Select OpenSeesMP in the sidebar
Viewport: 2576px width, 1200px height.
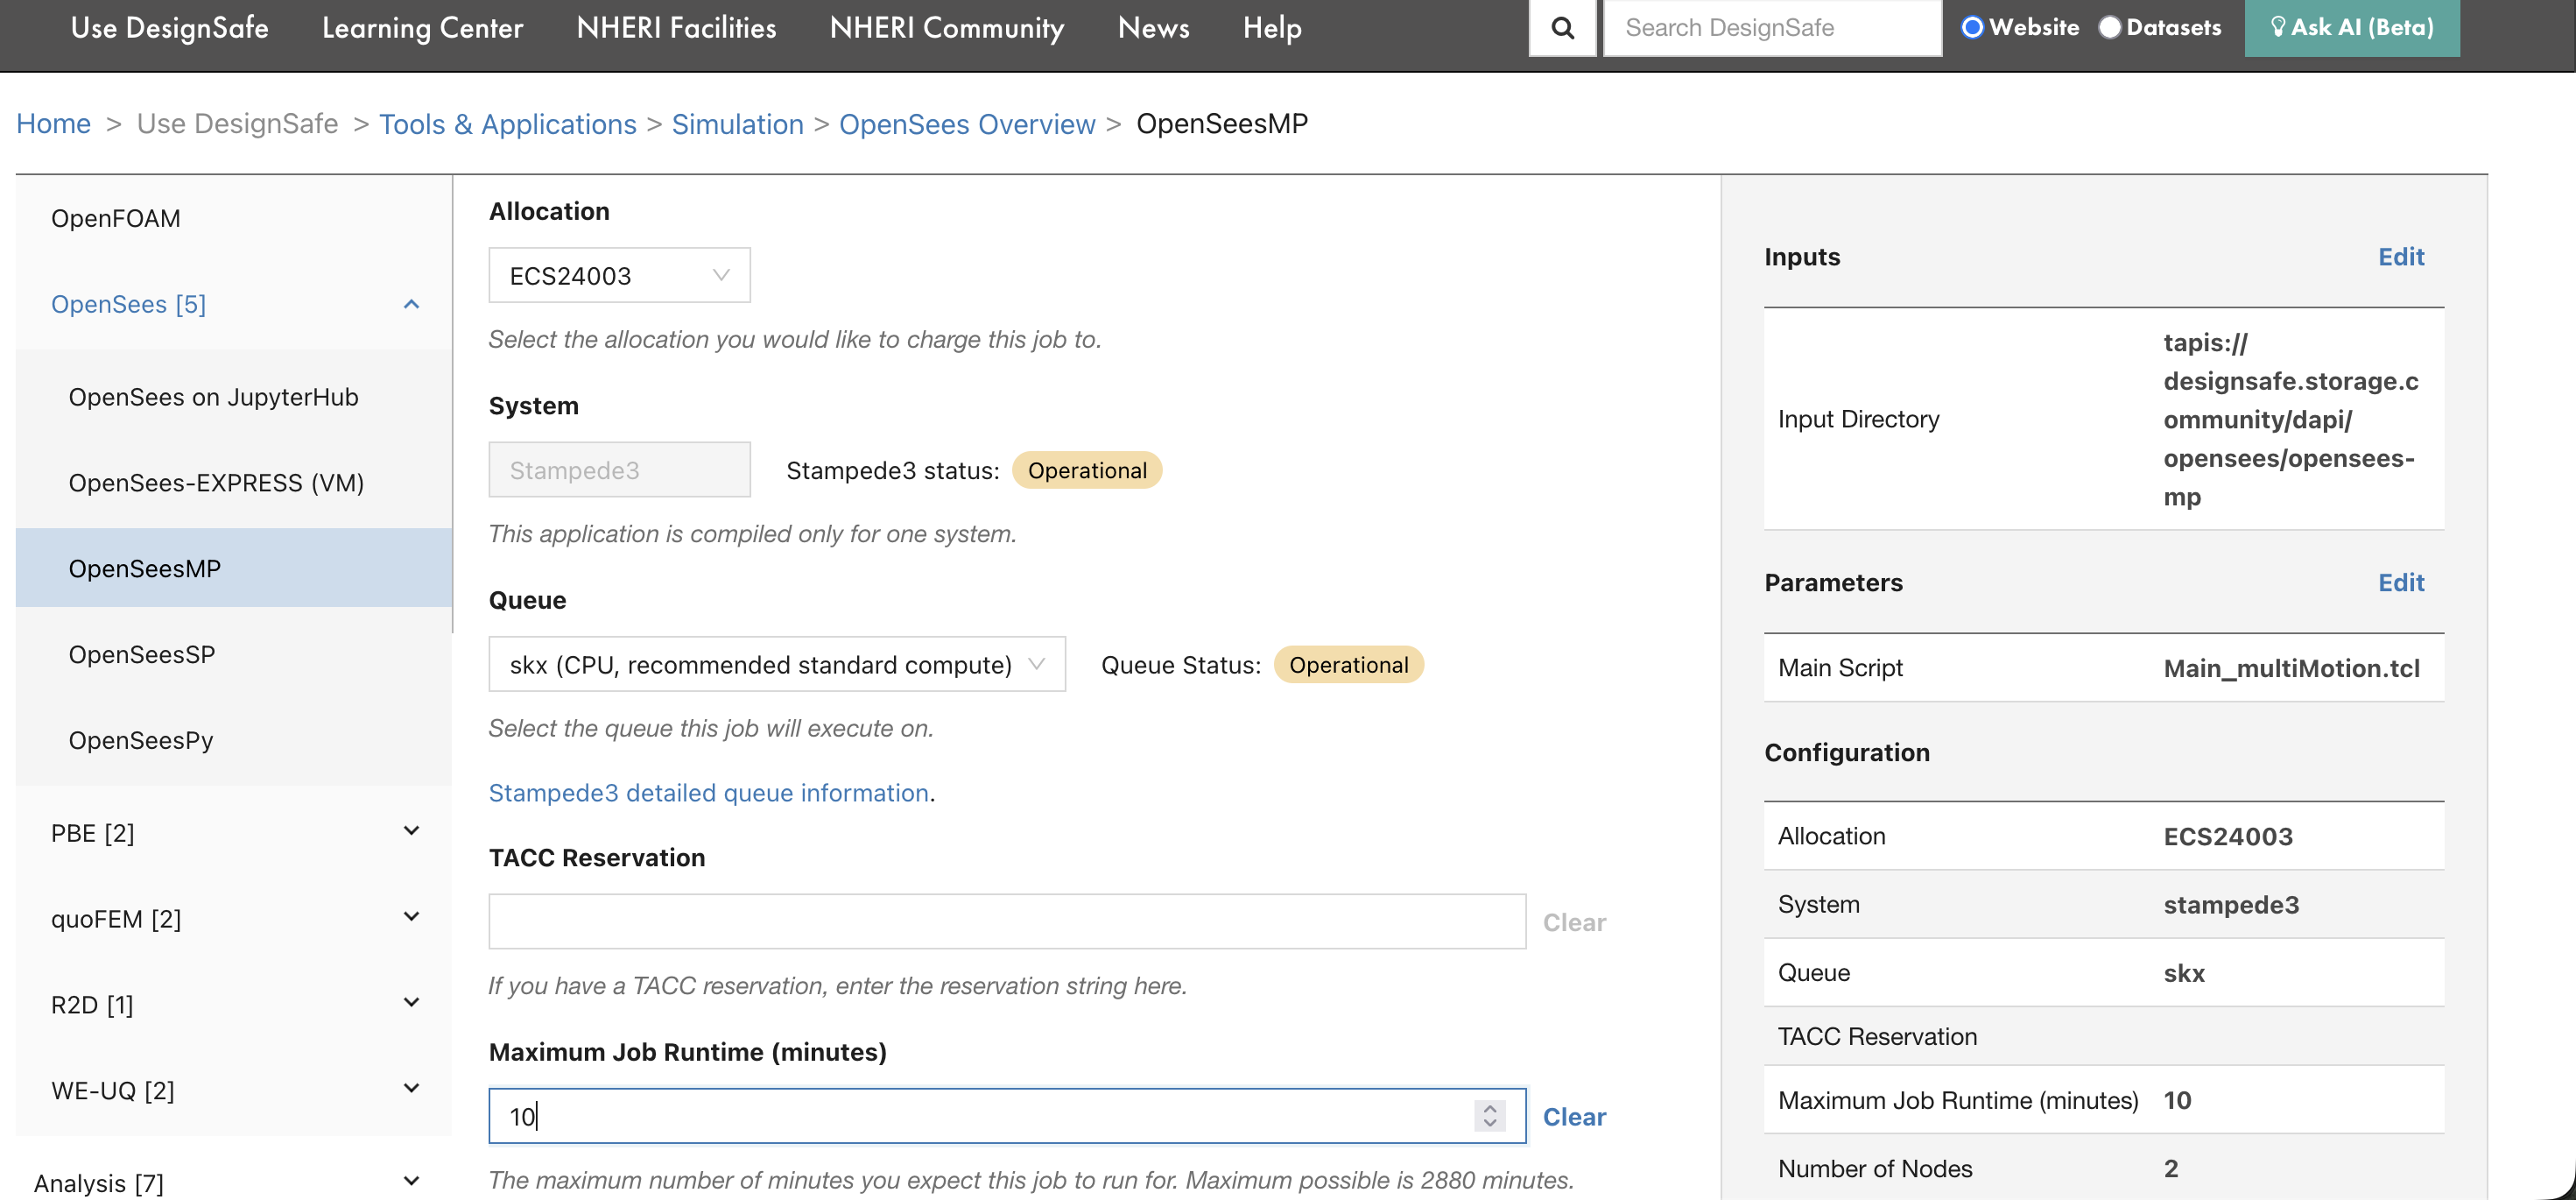[234, 568]
